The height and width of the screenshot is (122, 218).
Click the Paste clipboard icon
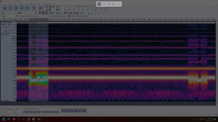(x=46, y=13)
